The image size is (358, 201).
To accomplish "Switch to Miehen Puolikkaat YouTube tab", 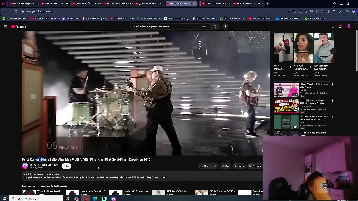I will tap(247, 4).
